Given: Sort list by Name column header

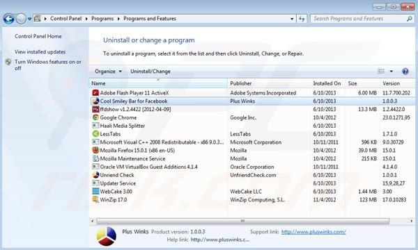Looking at the screenshot, I should (158, 83).
